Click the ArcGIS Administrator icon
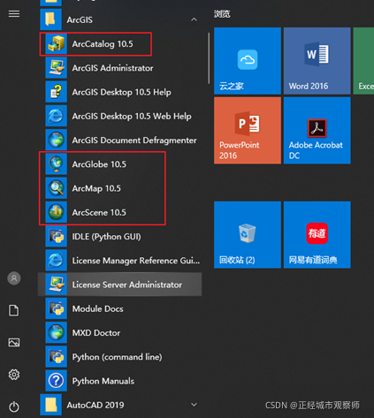This screenshot has width=374, height=418. coord(57,68)
